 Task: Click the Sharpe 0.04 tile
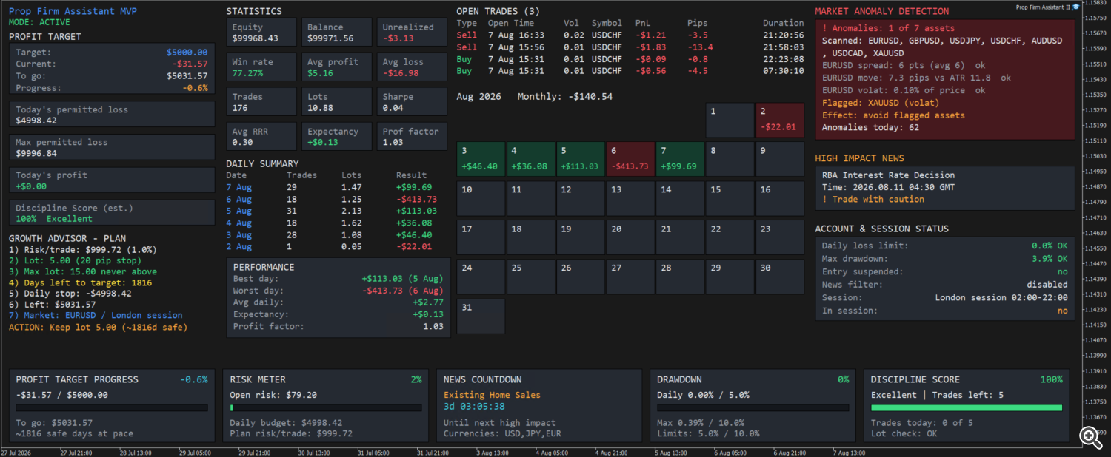[412, 101]
